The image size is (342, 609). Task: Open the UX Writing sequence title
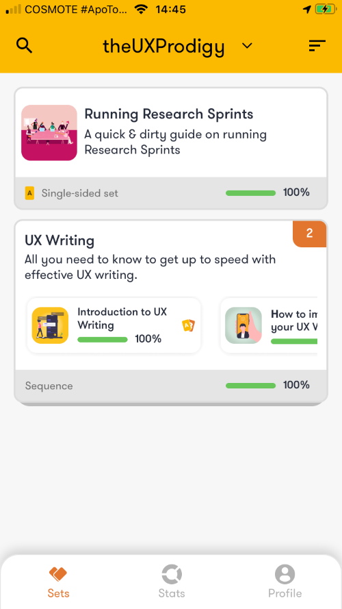(x=60, y=241)
